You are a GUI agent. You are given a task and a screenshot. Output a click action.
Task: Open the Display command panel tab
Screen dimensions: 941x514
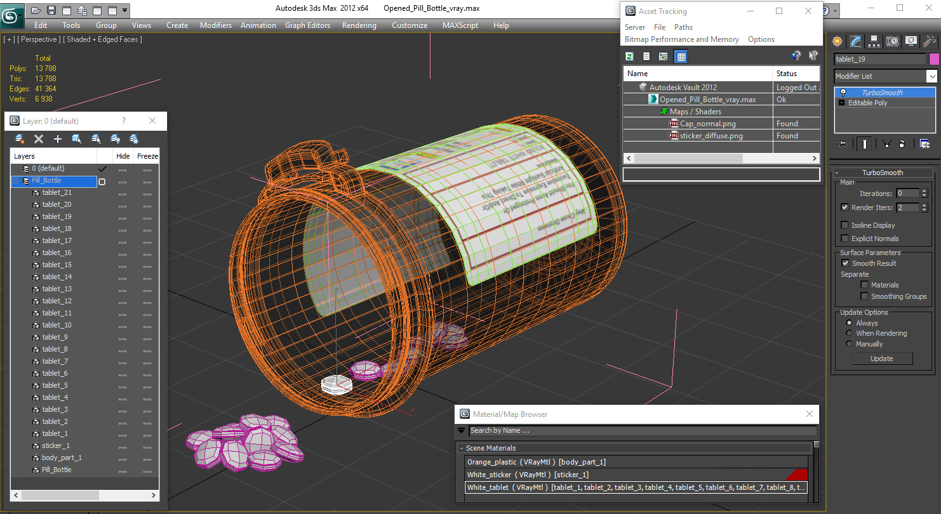[911, 41]
